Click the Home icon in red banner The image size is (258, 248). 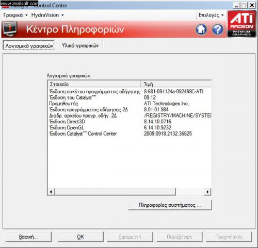click(x=201, y=29)
